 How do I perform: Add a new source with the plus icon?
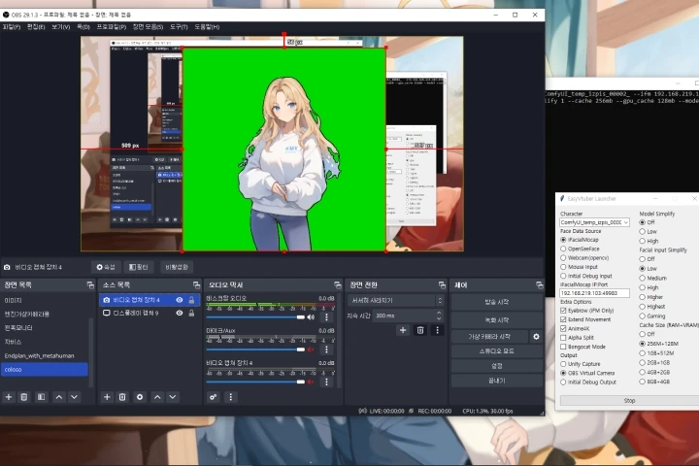coord(107,397)
